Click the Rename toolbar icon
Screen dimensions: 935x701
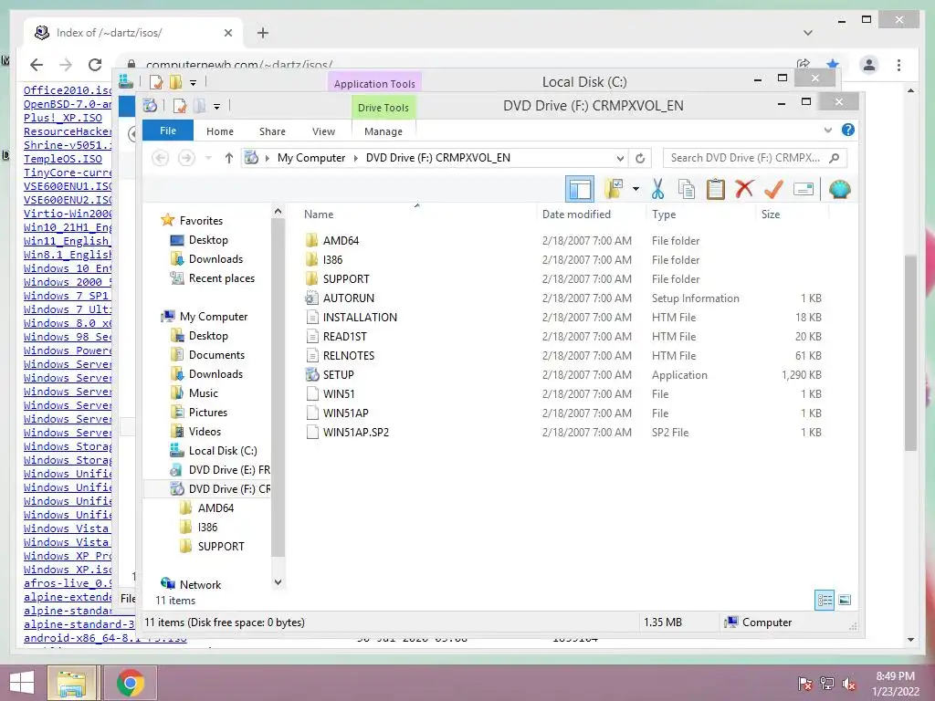[804, 190]
